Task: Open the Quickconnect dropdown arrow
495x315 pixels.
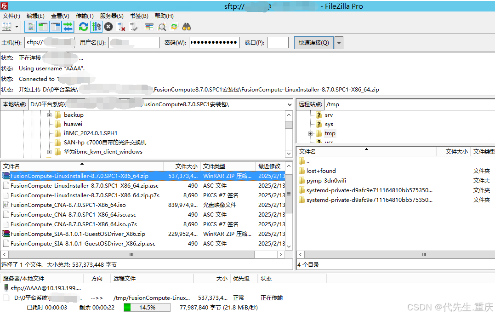Action: point(339,42)
